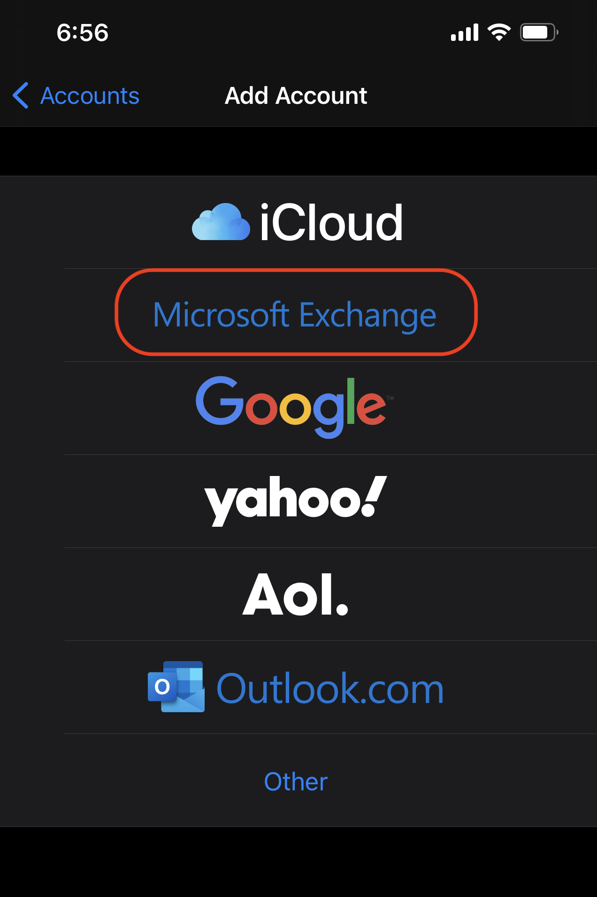
Task: Open the highlighted Microsoft Exchange option
Action: pos(295,314)
